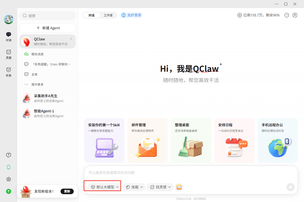
Task: Open the 手机远程办公 card
Action: 278,140
